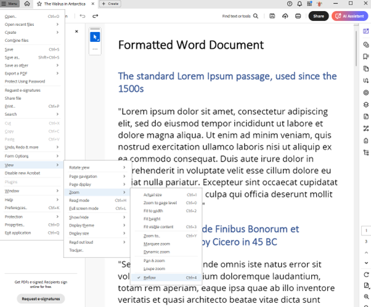Open the bookmarks icon in right sidebar
371x307 pixels.
tap(366, 56)
